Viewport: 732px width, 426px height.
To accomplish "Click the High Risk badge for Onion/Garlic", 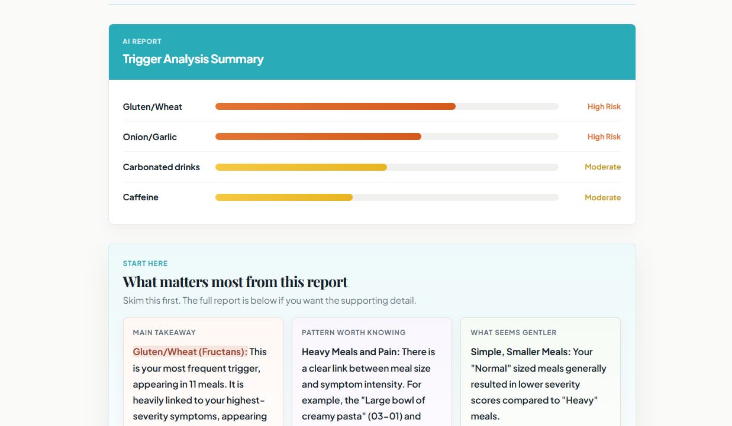I will [x=604, y=136].
